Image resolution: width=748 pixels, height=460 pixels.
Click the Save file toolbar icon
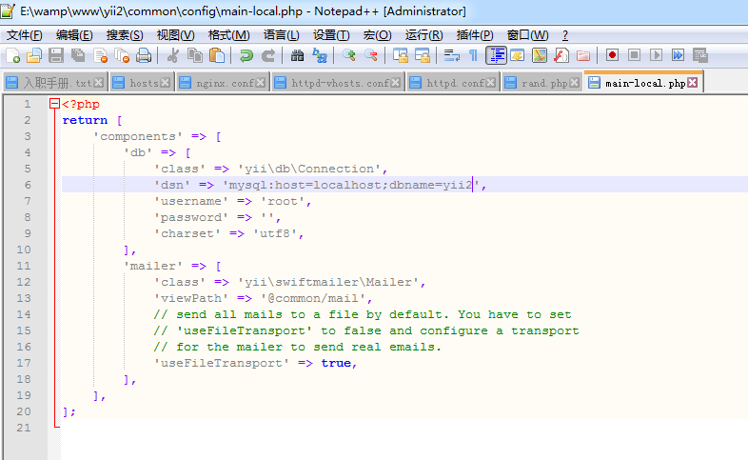[x=56, y=55]
